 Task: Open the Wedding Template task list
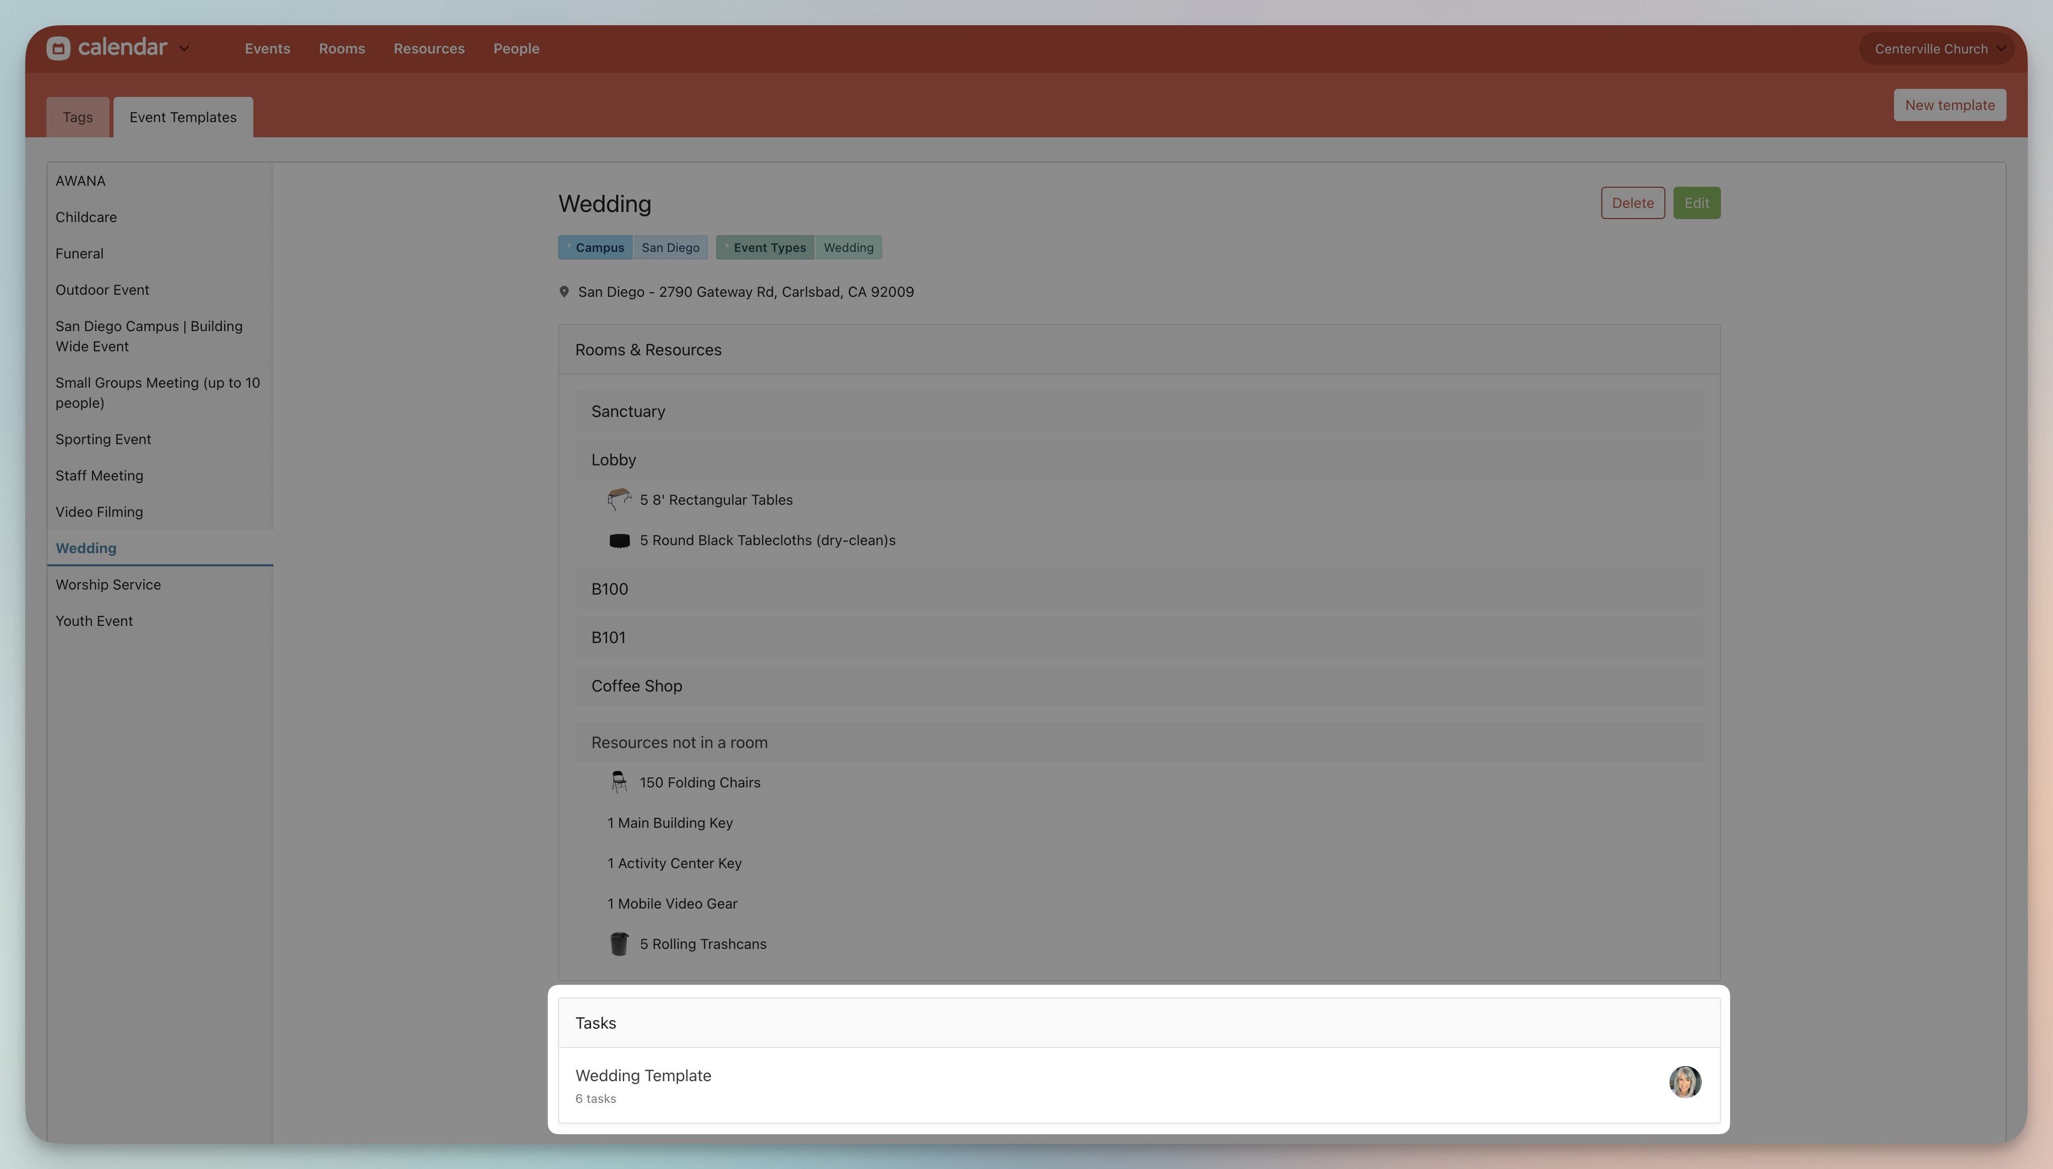point(643,1076)
